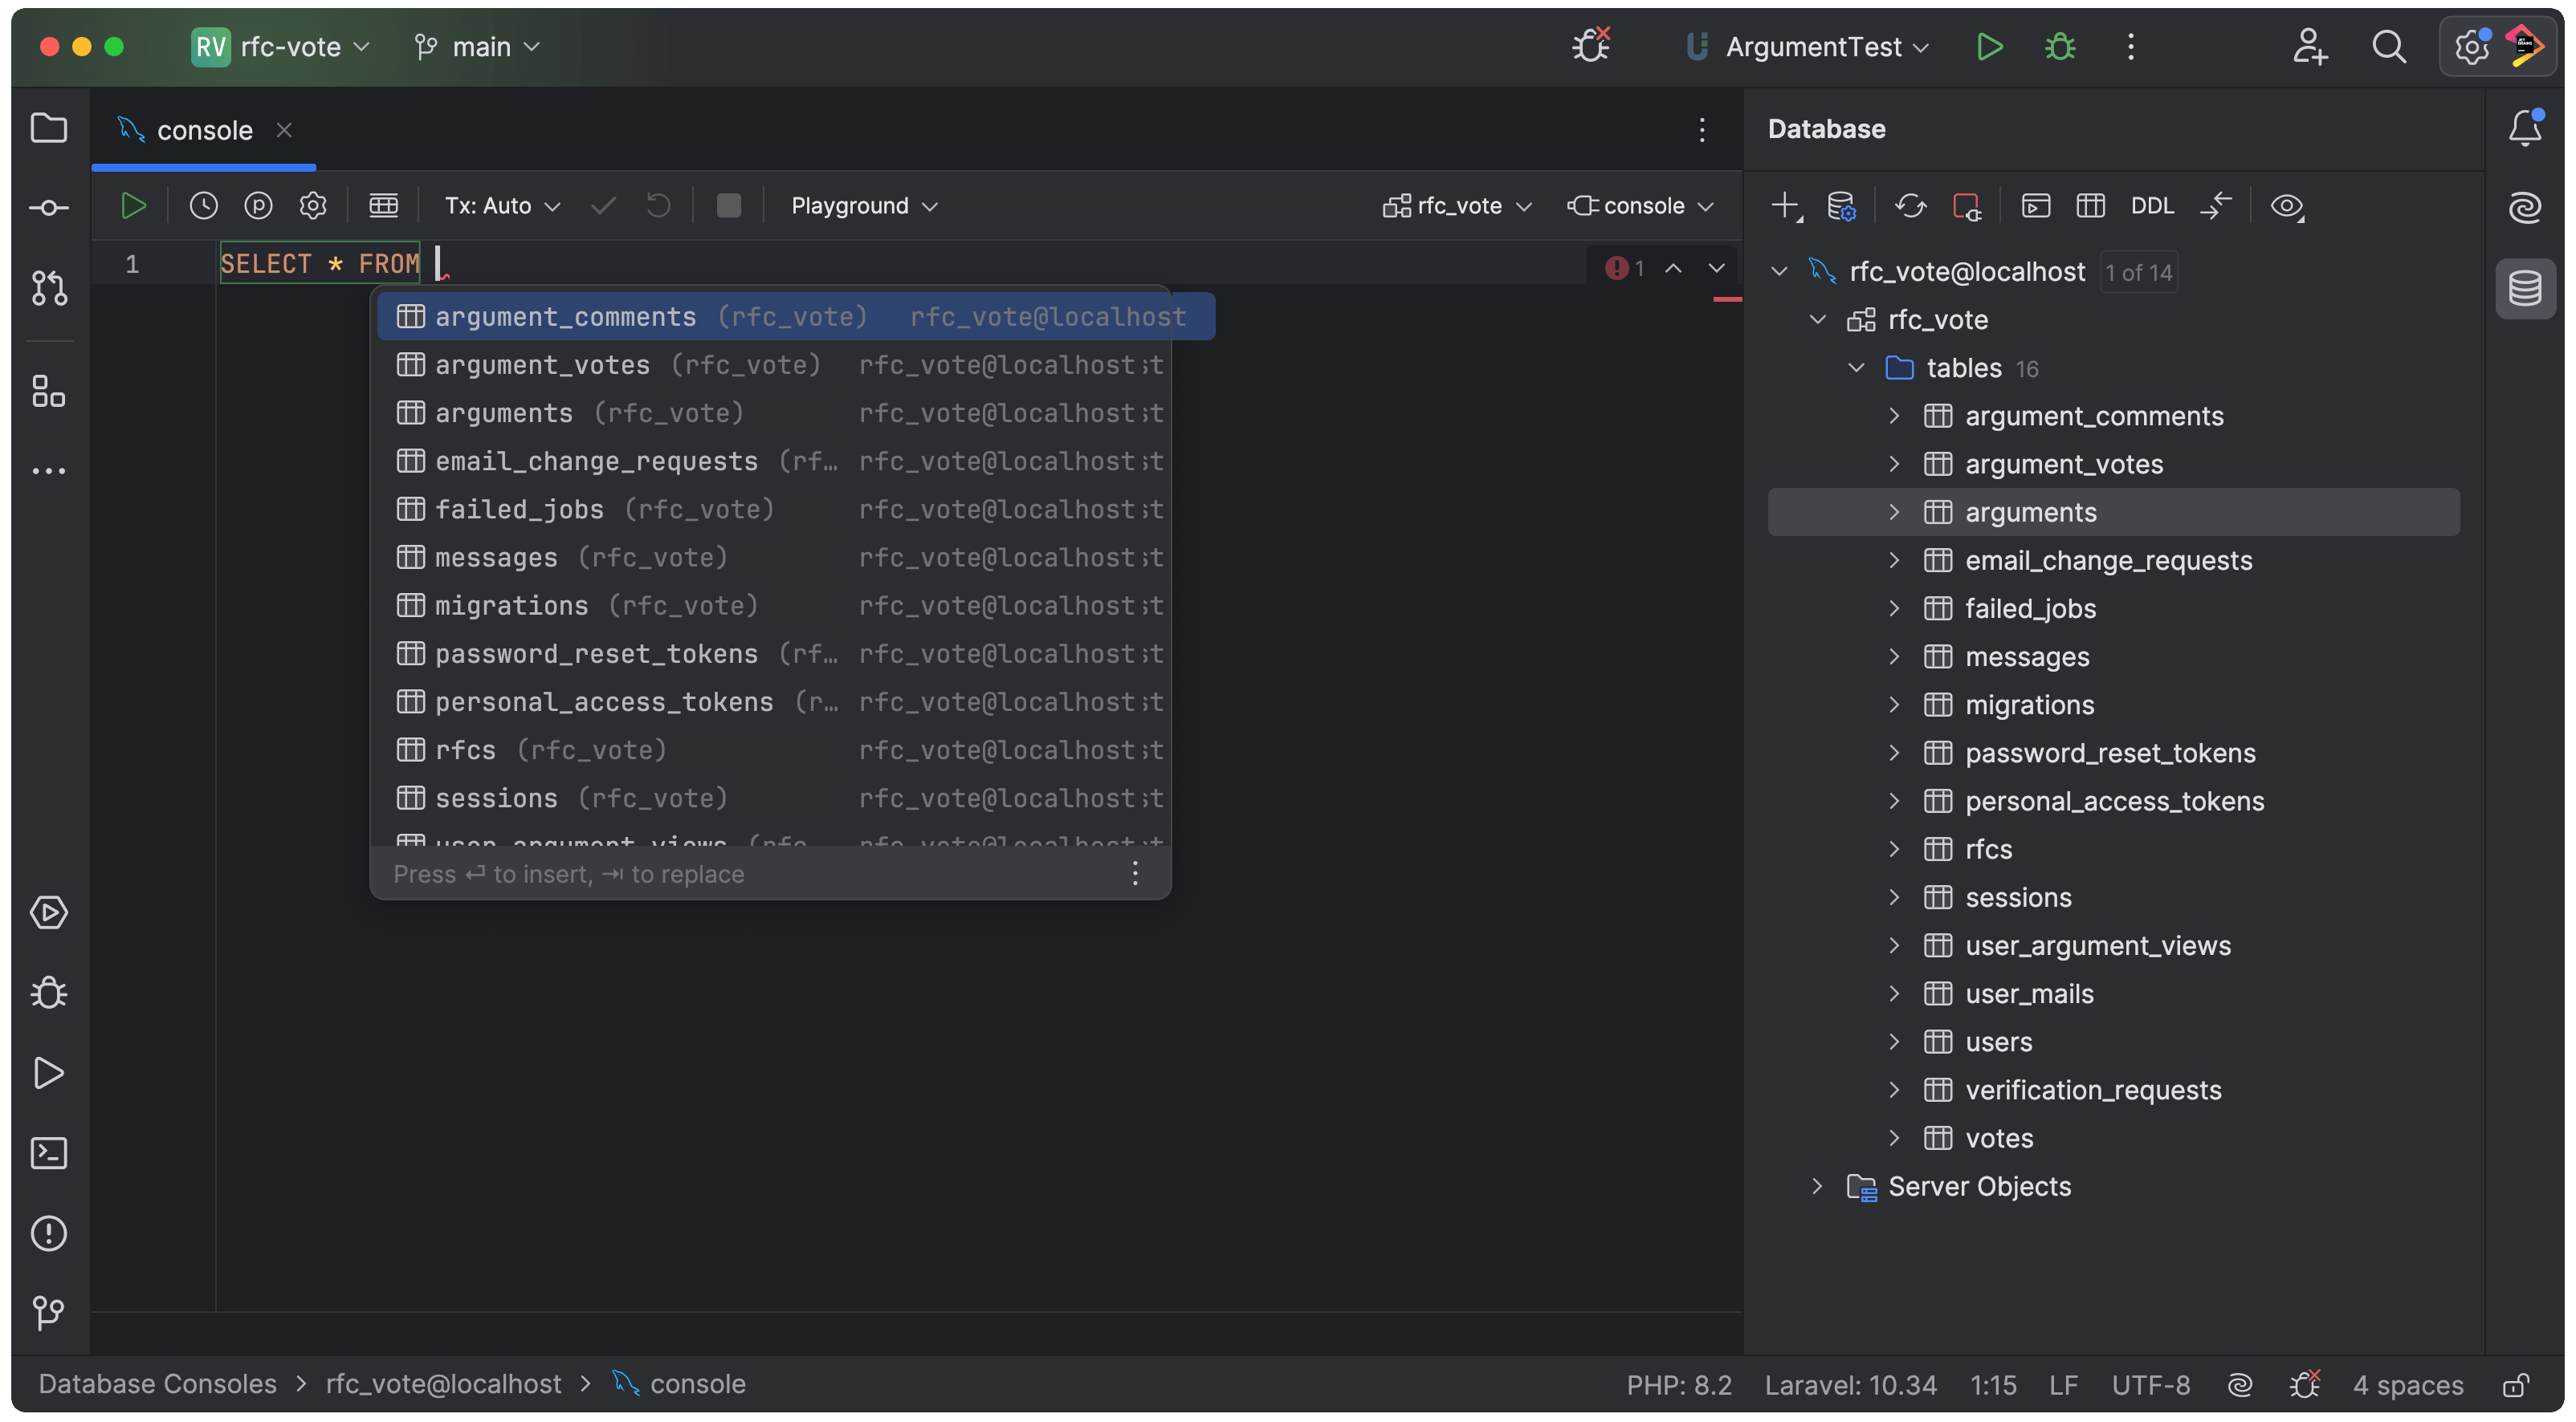Open the DDL view in Database toolbar

(2152, 206)
